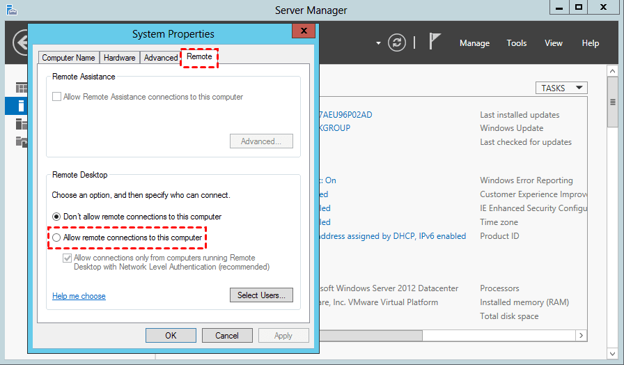
Task: Click the vertical scrollbar thumb
Action: [x=612, y=102]
